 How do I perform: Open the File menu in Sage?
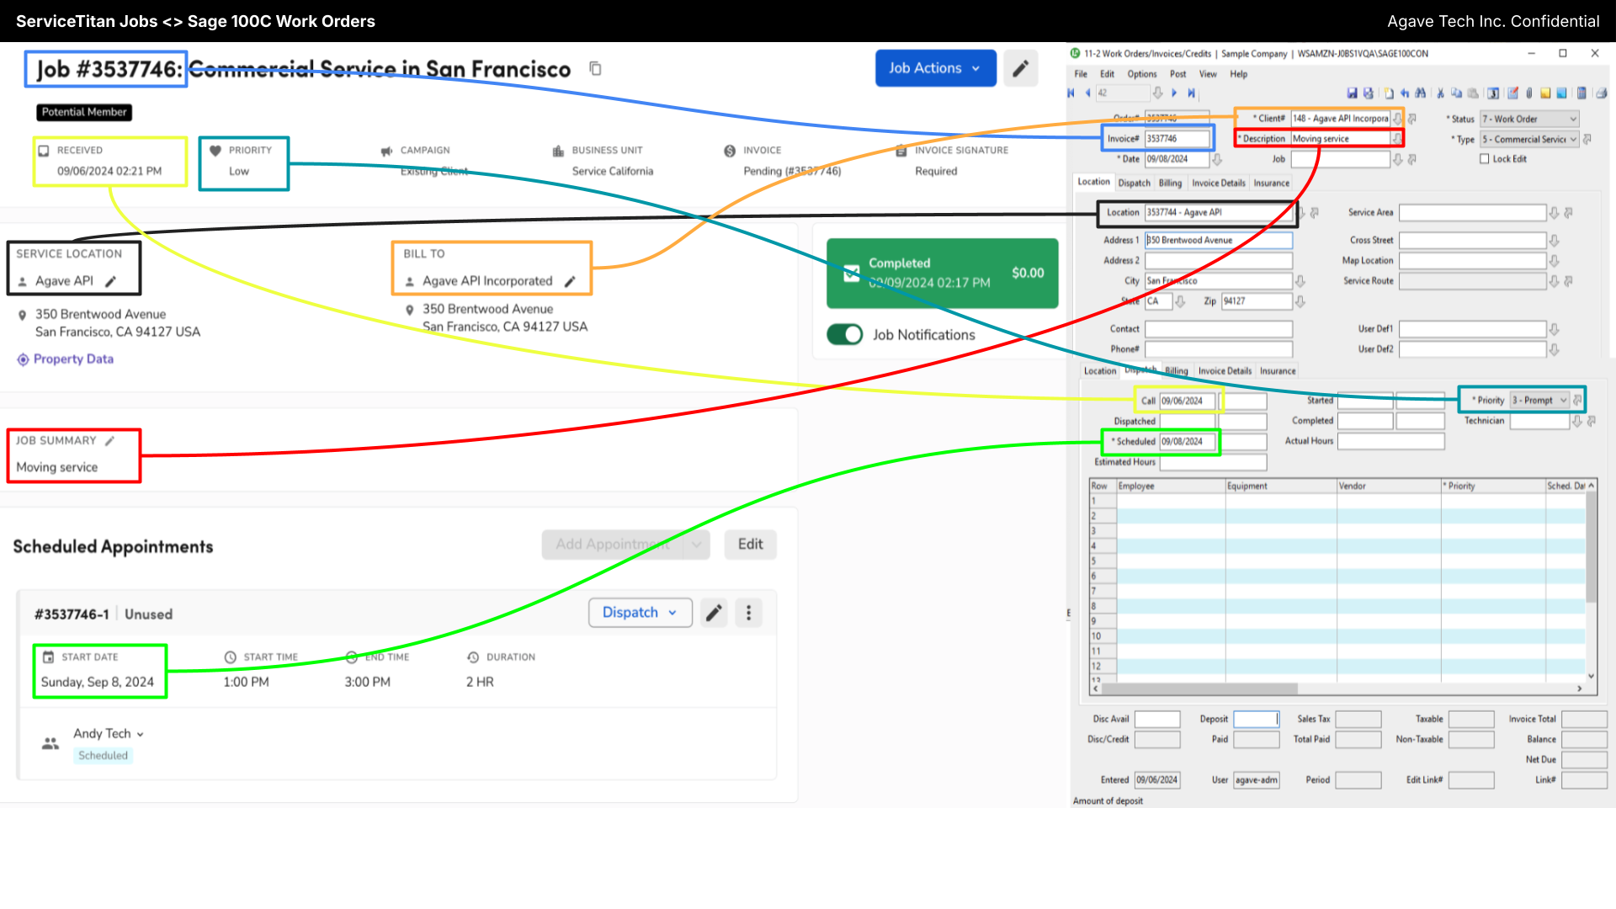click(x=1081, y=74)
